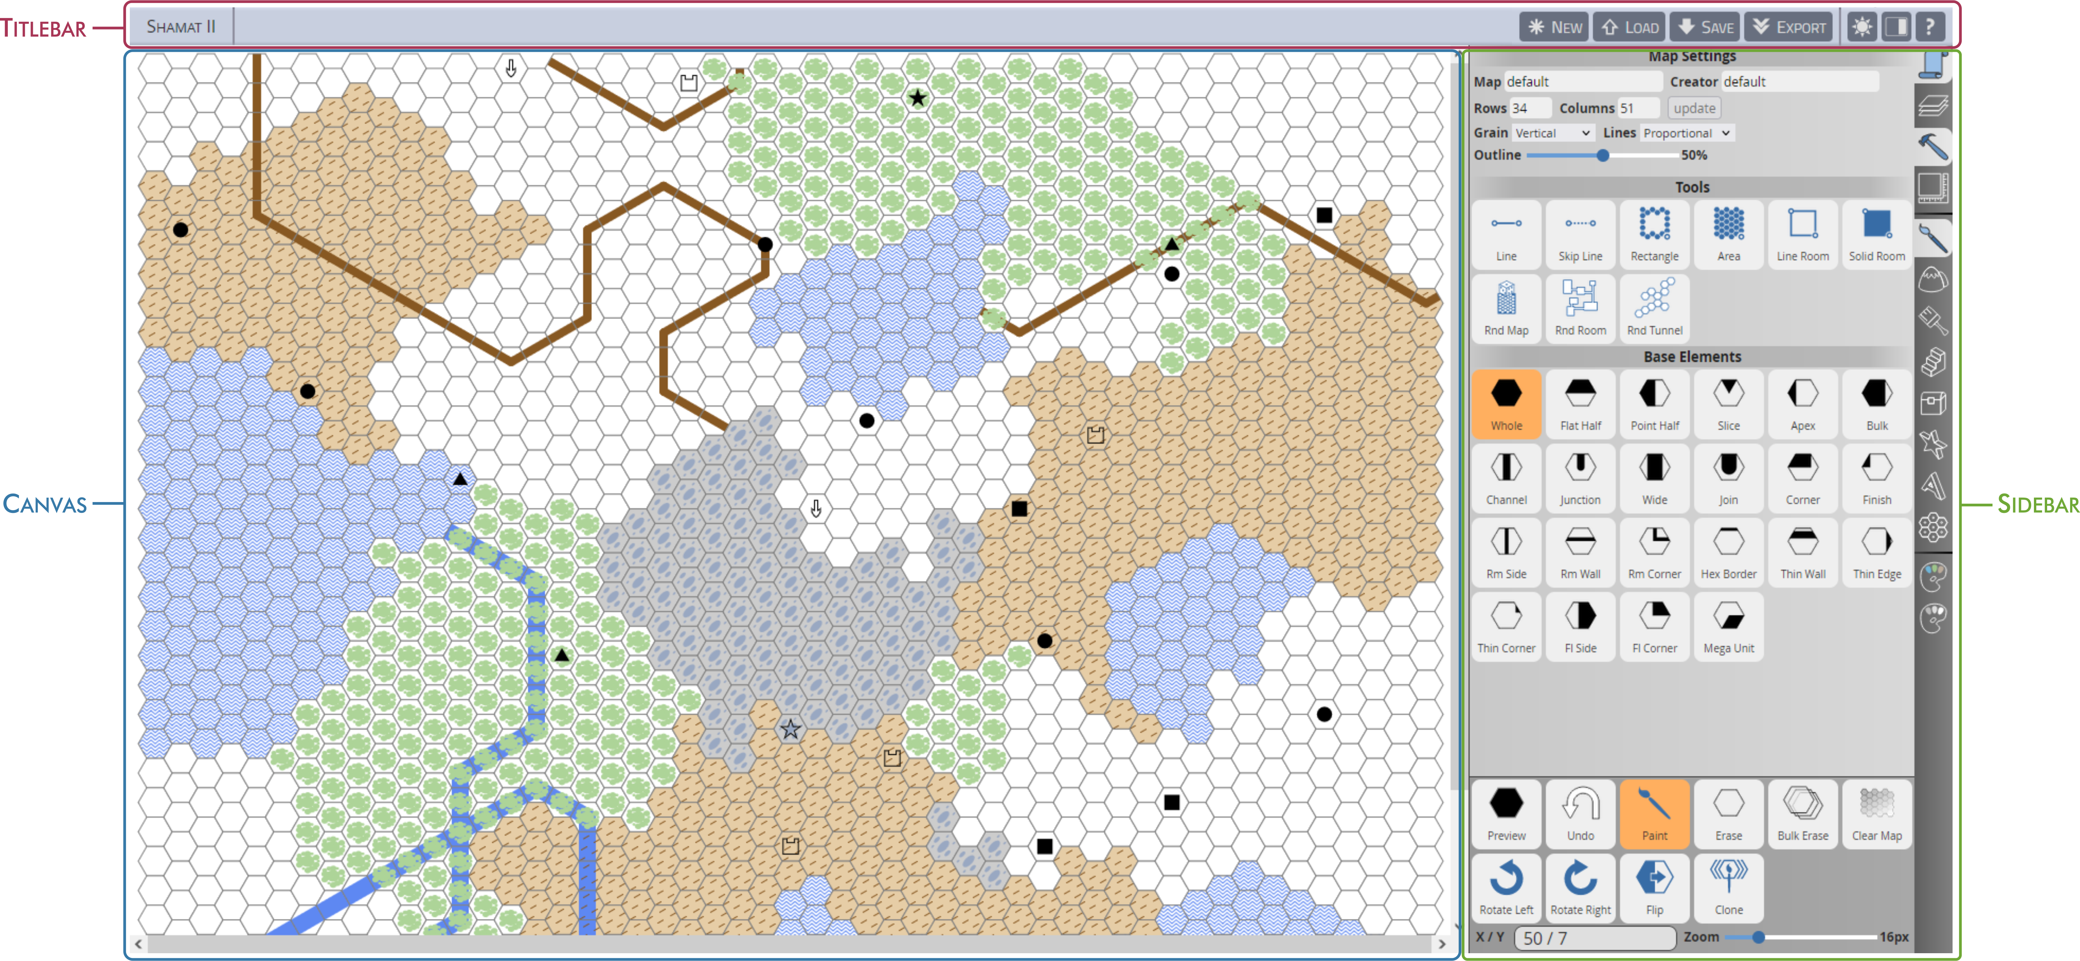Open the map scroll sidebar tab
The image size is (2080, 961).
point(1932,65)
